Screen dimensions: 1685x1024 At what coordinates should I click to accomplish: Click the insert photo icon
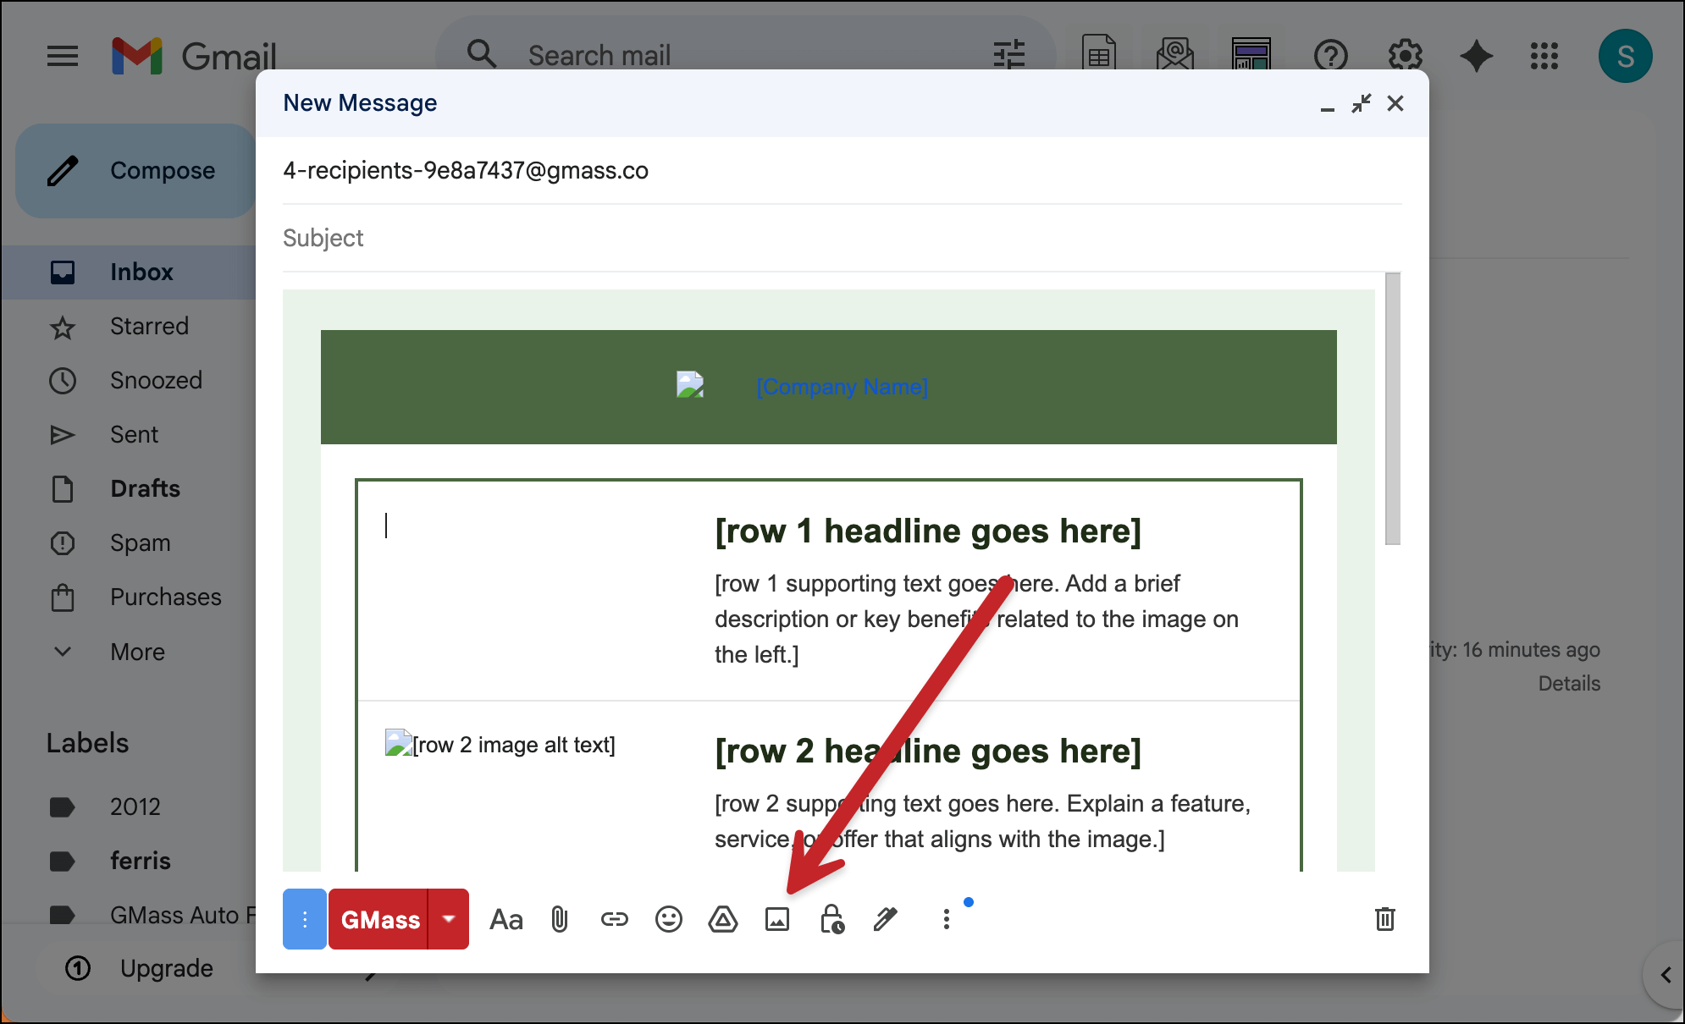click(776, 919)
